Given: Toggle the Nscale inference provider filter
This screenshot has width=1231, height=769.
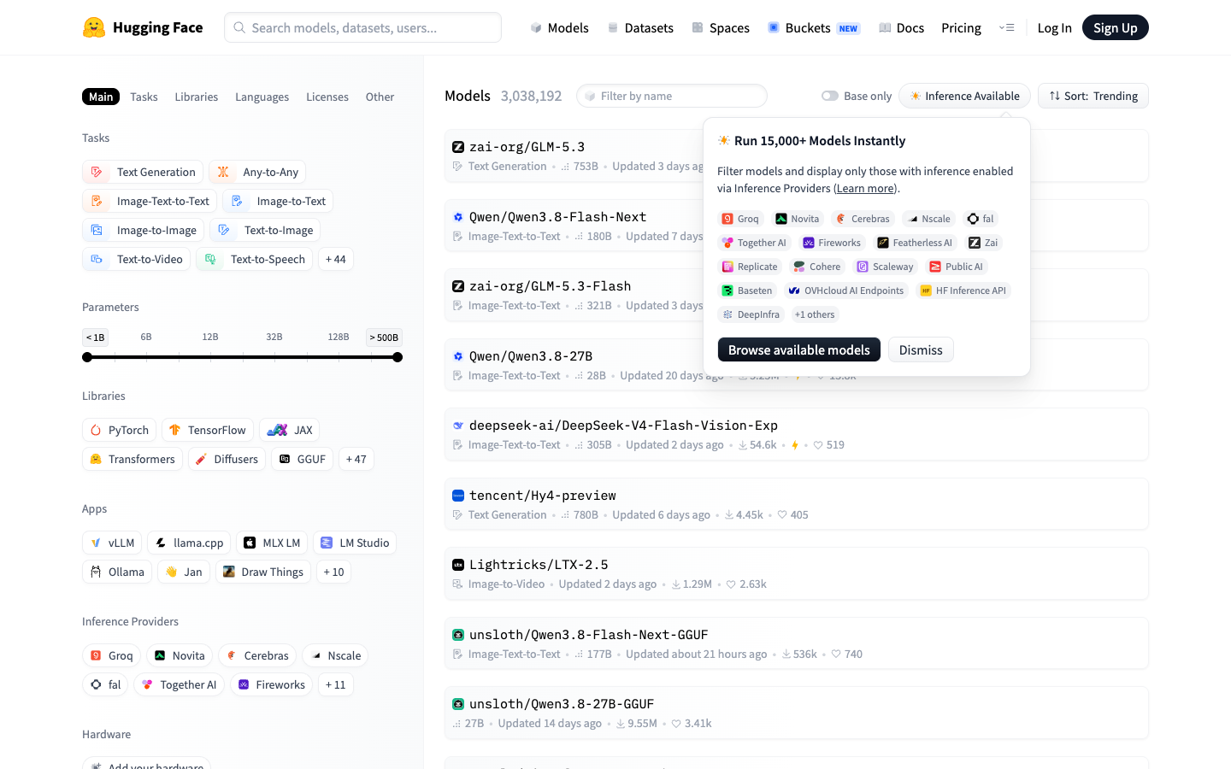Looking at the screenshot, I should click(335, 655).
